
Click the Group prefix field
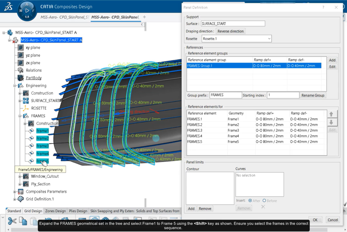pos(226,95)
